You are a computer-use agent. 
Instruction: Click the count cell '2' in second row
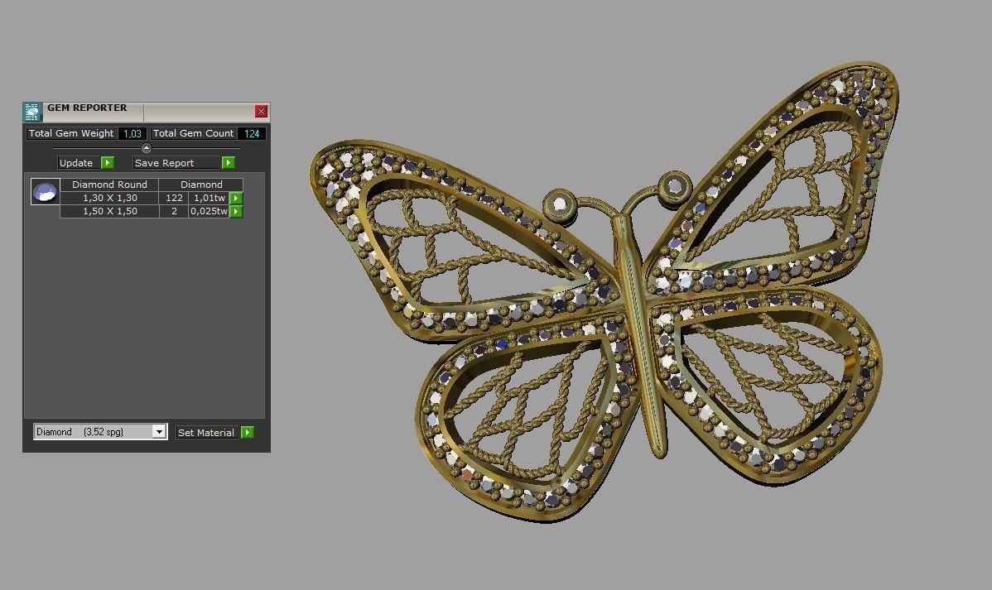(174, 211)
